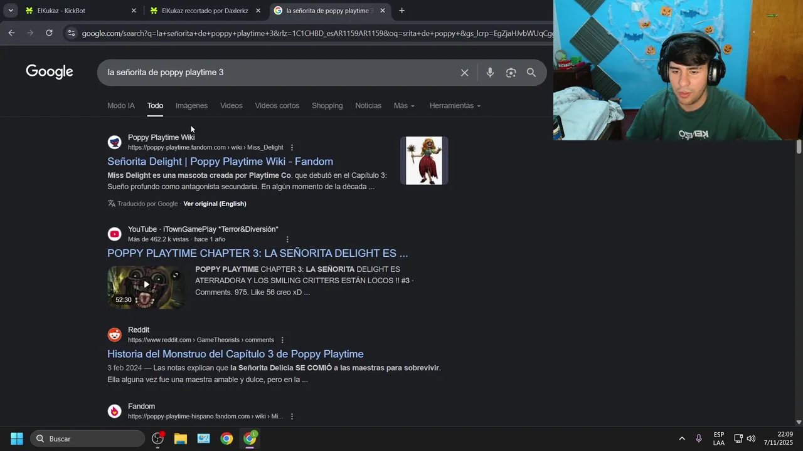Open the Noticias results filter
This screenshot has width=803, height=451.
368,106
